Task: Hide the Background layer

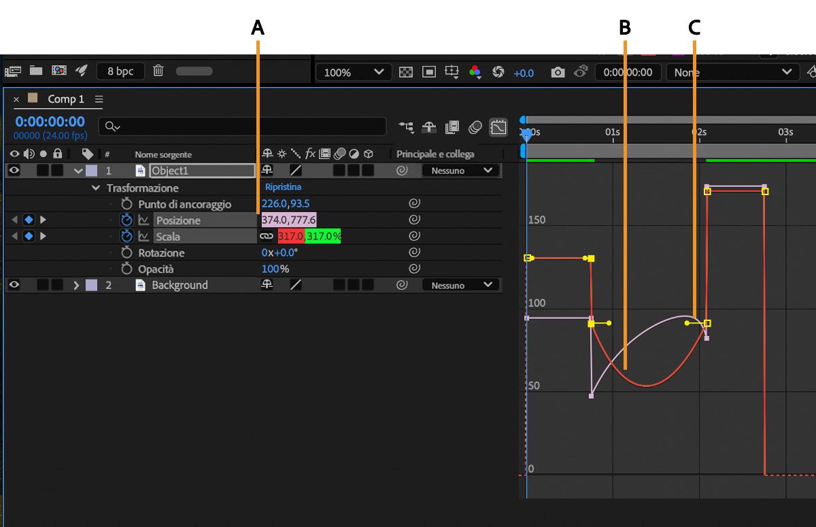Action: (14, 285)
